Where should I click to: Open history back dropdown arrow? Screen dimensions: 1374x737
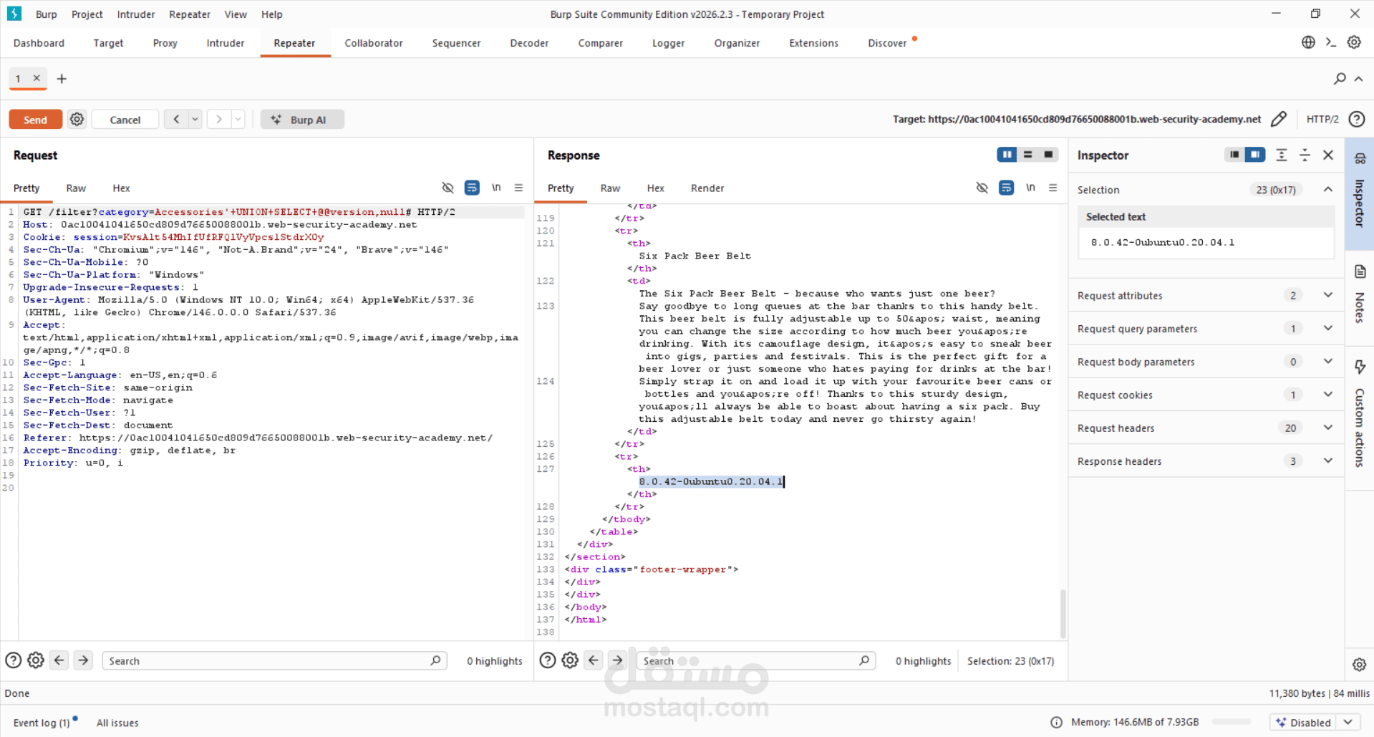pyautogui.click(x=195, y=120)
